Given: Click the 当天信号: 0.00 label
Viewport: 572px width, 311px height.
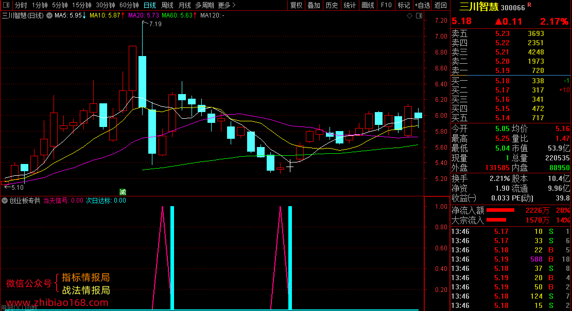Looking at the screenshot, I should pos(63,200).
